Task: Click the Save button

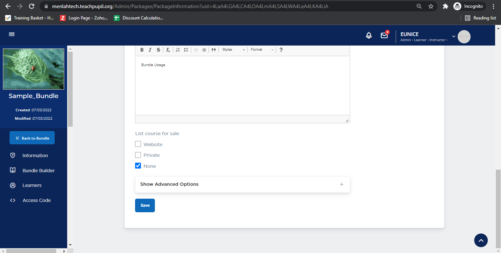Action: [145, 206]
